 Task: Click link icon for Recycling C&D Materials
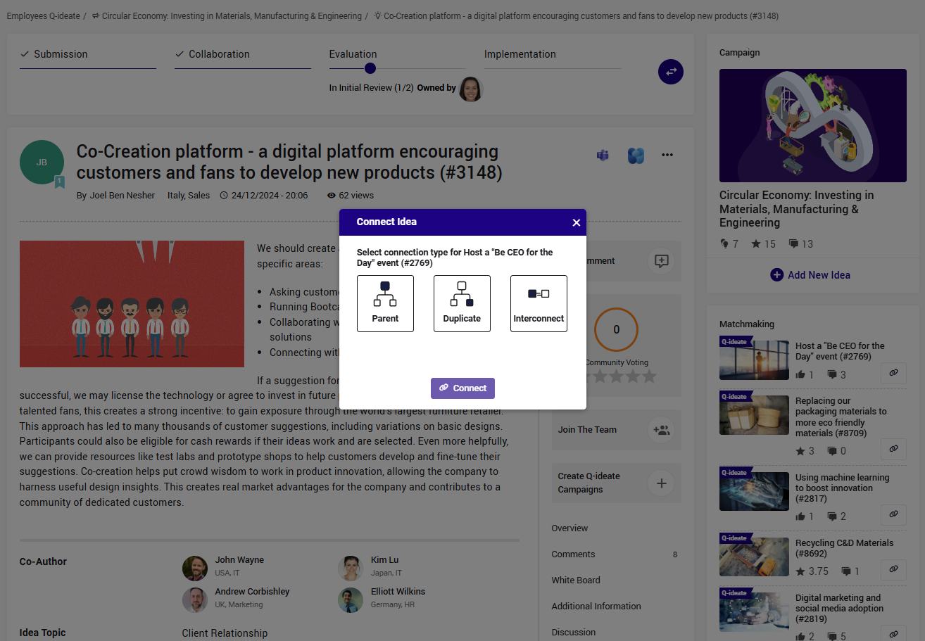[x=893, y=569]
